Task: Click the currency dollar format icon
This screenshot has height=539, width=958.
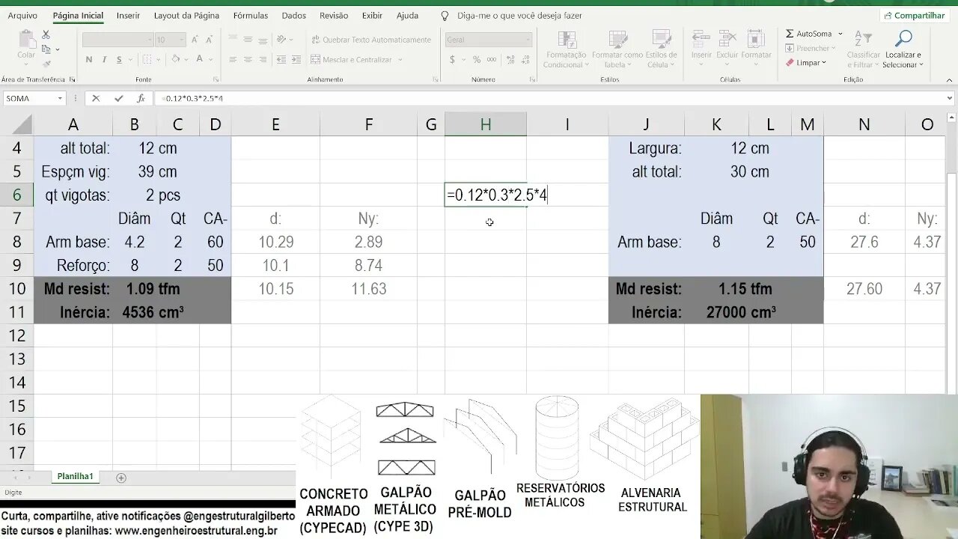Action: (x=452, y=60)
